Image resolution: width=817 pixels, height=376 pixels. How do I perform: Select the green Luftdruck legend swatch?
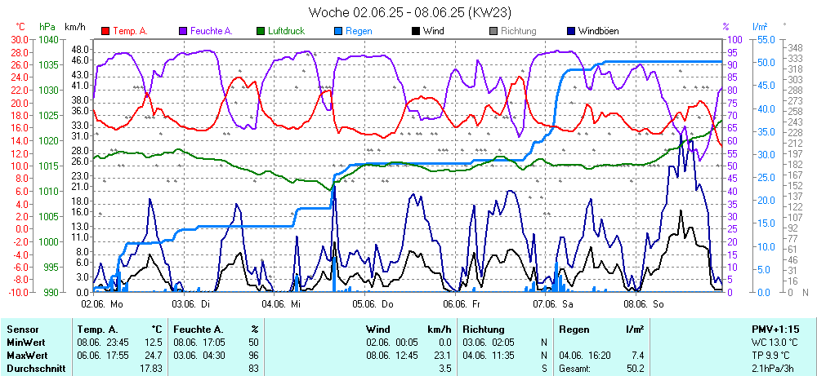(x=261, y=31)
